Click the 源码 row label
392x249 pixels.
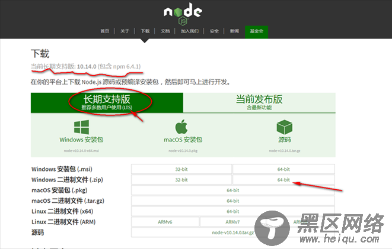pos(37,232)
